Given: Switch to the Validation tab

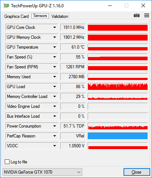Looking at the screenshot, I should point(60,16).
